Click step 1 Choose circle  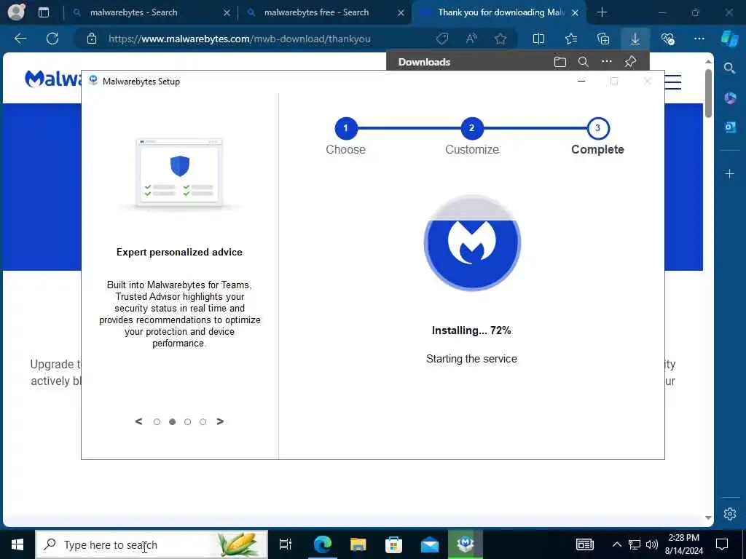(x=346, y=128)
